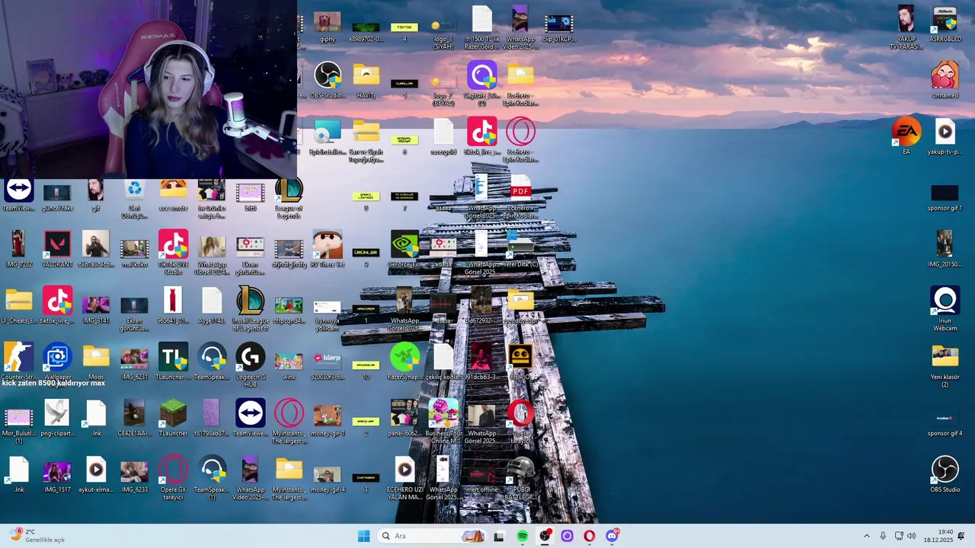Open the Capture 2.0 app shortcut

[481, 84]
